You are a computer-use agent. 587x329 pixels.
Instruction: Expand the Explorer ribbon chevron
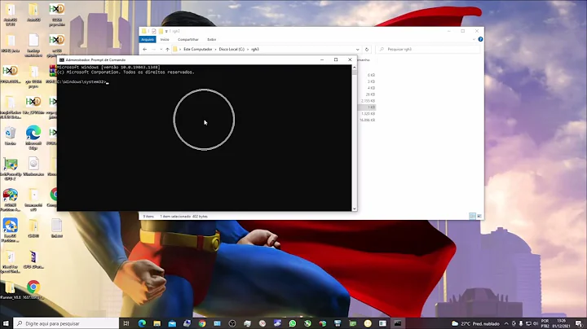click(474, 39)
